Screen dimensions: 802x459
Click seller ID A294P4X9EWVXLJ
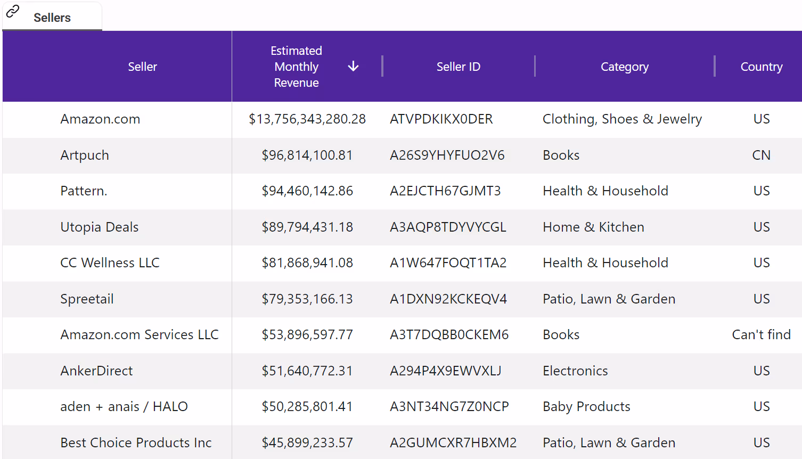click(x=446, y=371)
